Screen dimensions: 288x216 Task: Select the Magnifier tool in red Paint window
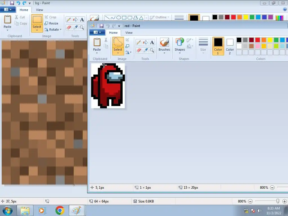pos(152,50)
